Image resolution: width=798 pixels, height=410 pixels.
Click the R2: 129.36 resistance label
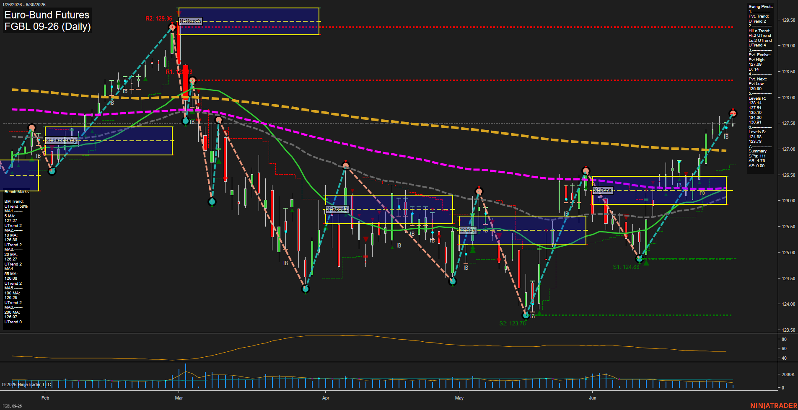(x=159, y=19)
